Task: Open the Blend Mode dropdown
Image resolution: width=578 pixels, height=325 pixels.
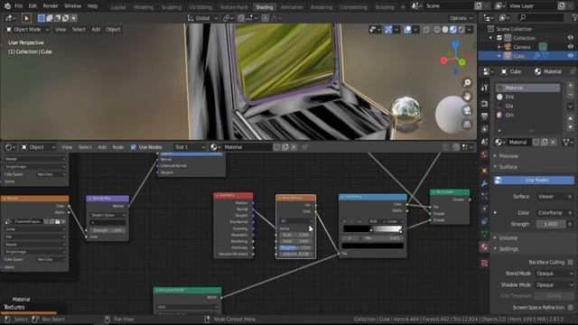Action: point(554,274)
